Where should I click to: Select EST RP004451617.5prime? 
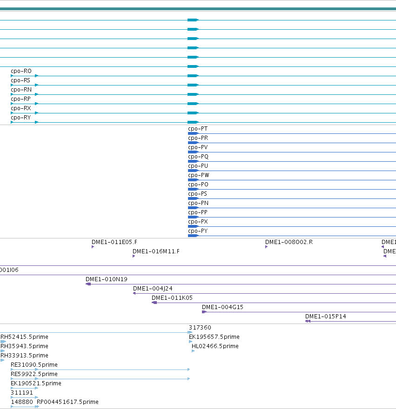(67, 402)
